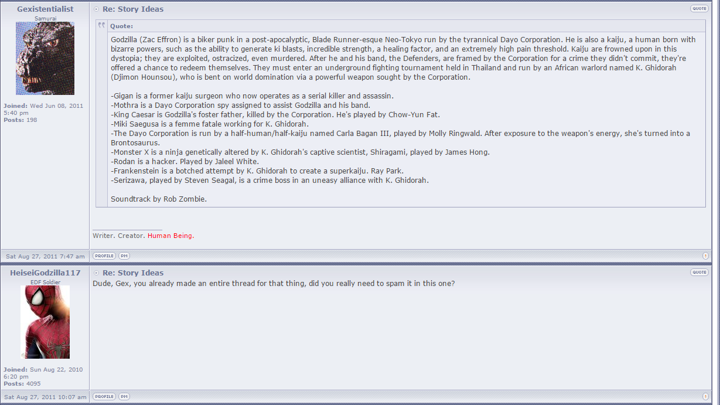Image resolution: width=720 pixels, height=405 pixels.
Task: Click the Sat Aug 27, 2011 7:47 am timestamp
Action: pos(45,256)
